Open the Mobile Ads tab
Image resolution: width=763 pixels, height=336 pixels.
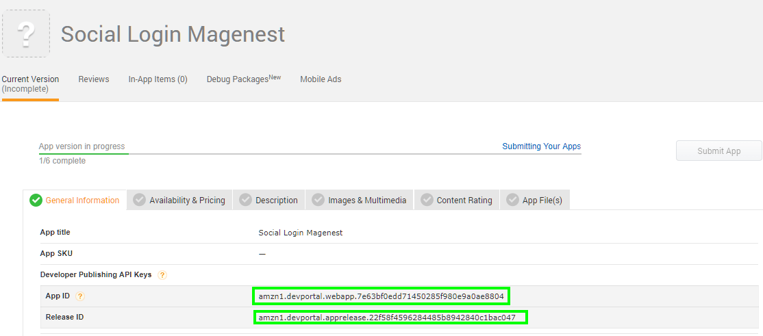click(x=321, y=79)
